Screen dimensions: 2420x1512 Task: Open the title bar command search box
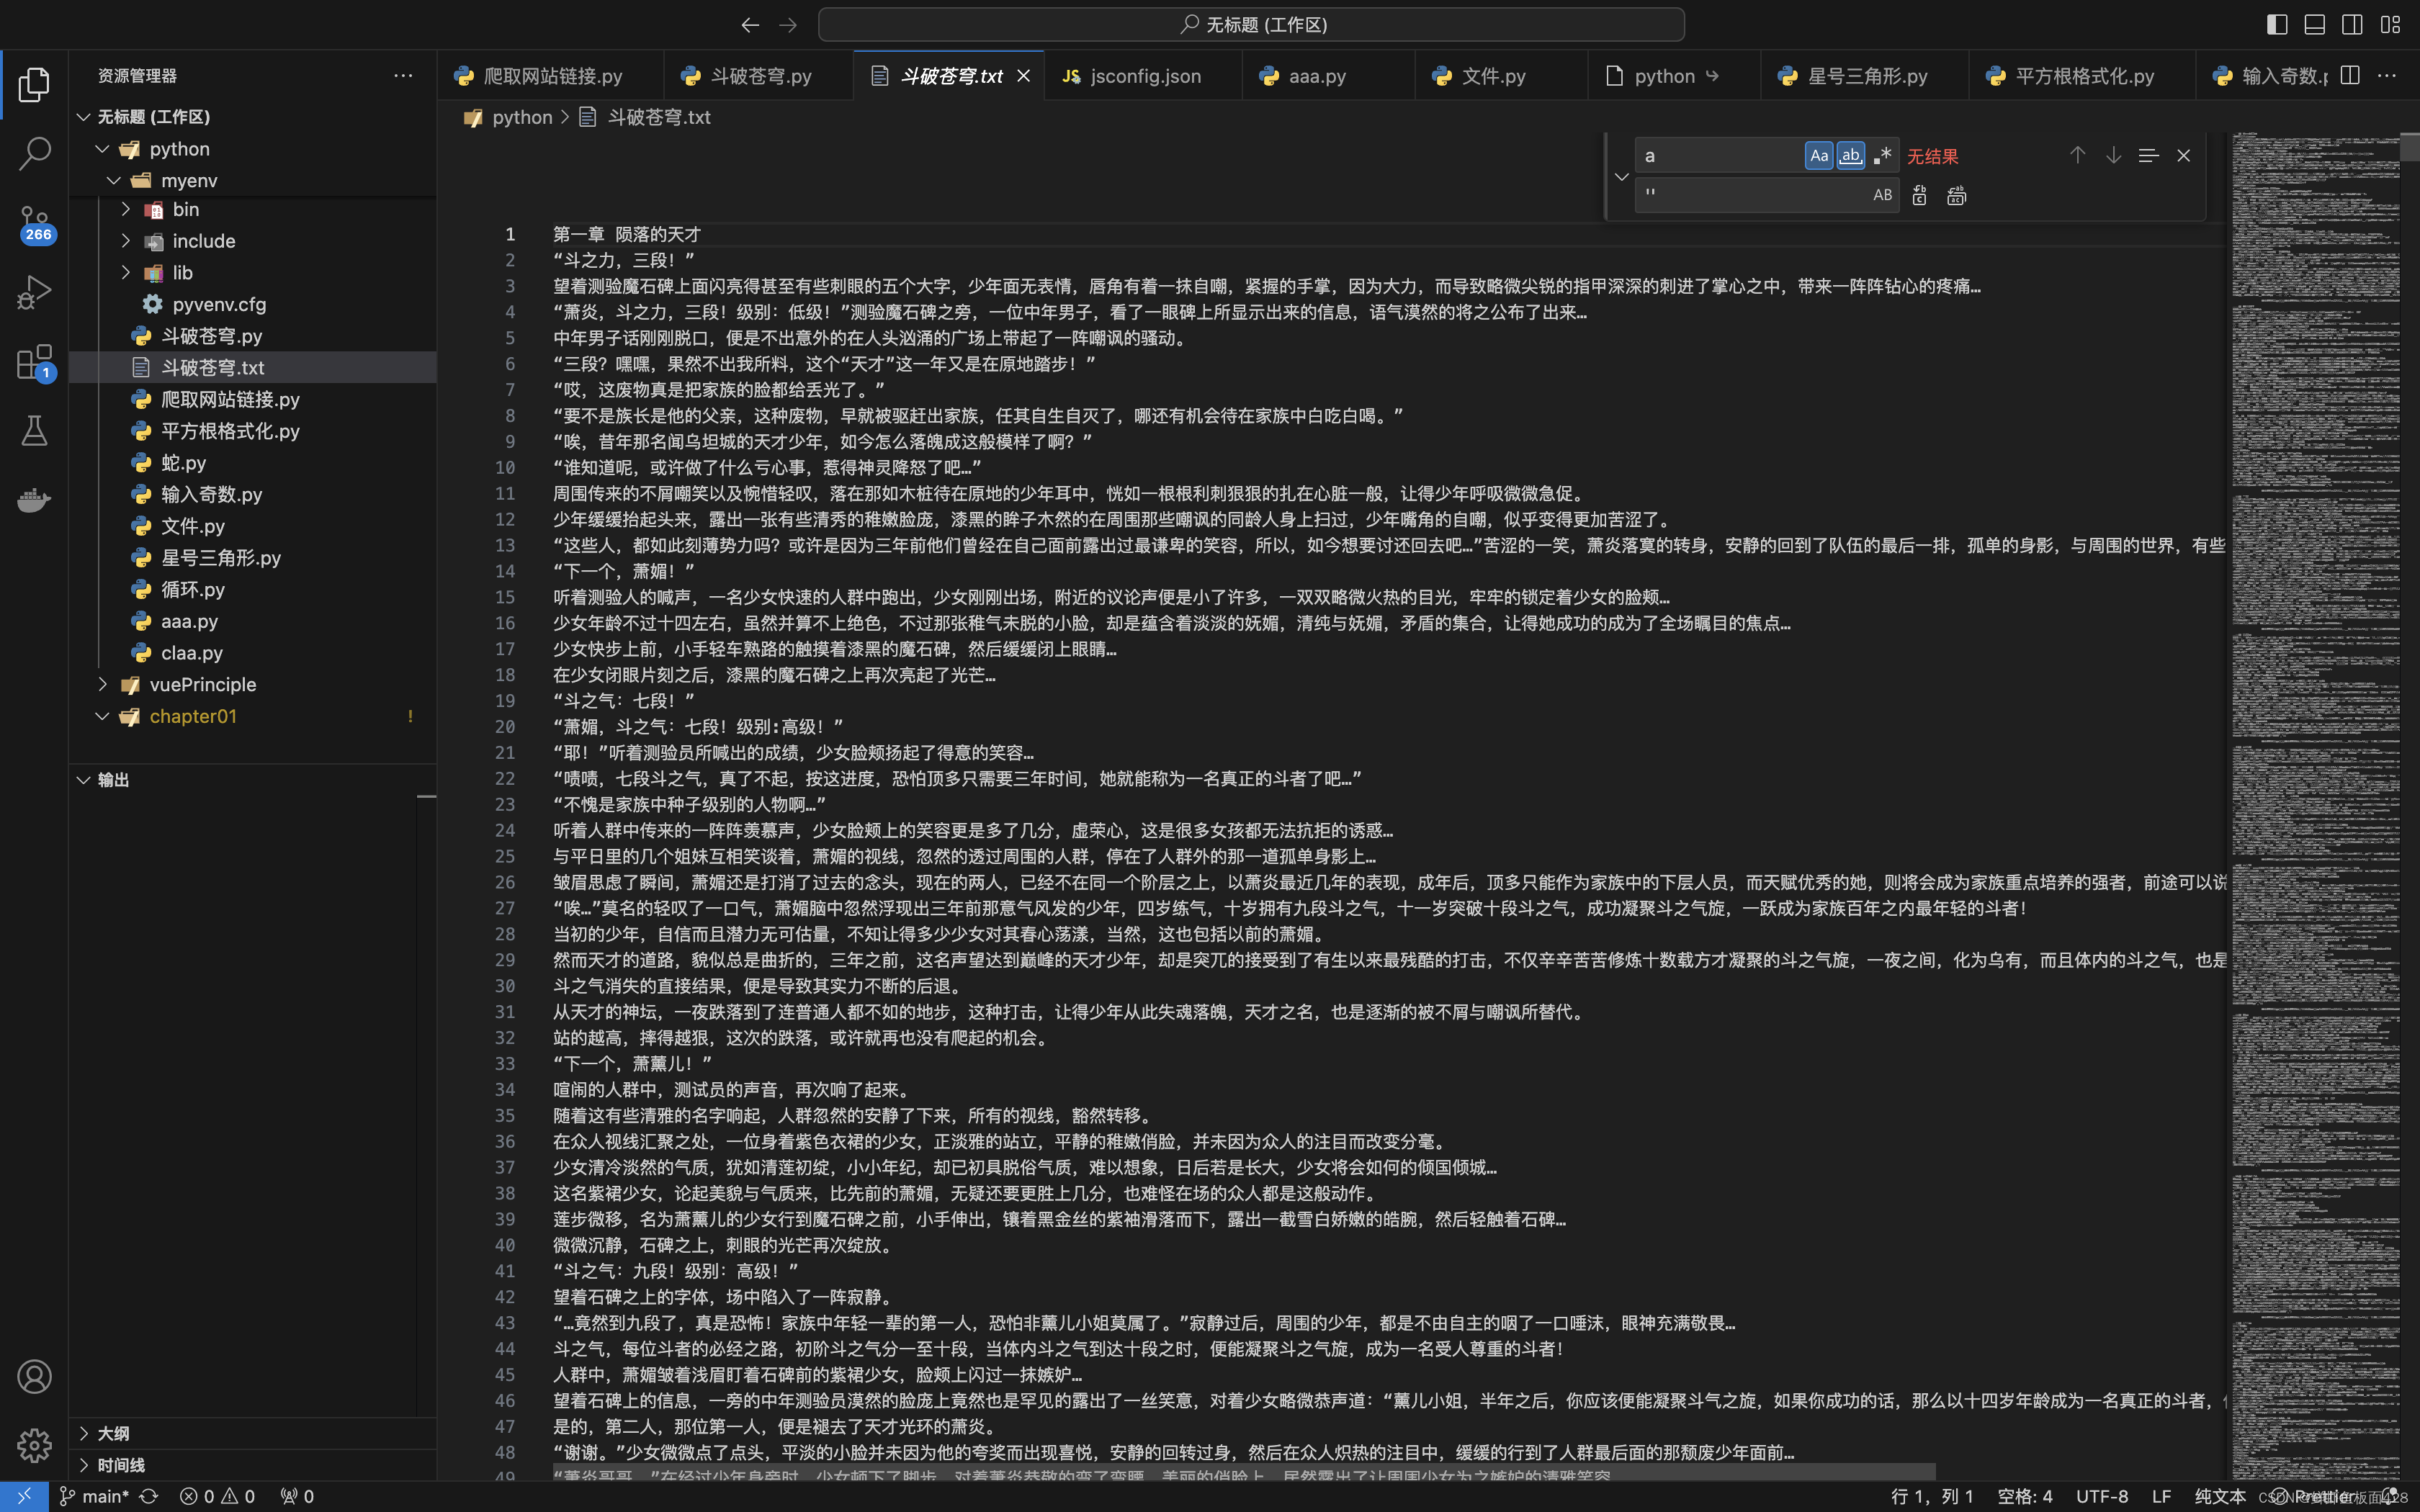click(1251, 25)
